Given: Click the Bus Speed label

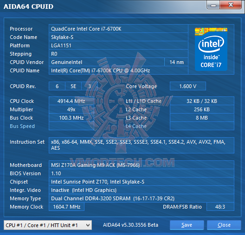Looking at the screenshot, I should 22,126.
